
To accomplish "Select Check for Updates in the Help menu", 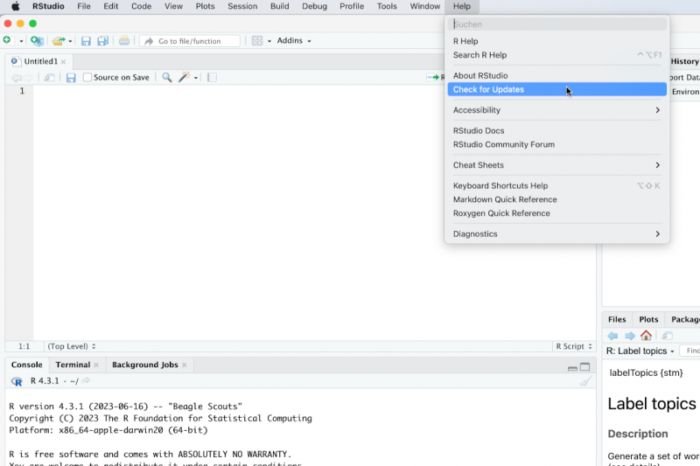I will click(x=557, y=90).
